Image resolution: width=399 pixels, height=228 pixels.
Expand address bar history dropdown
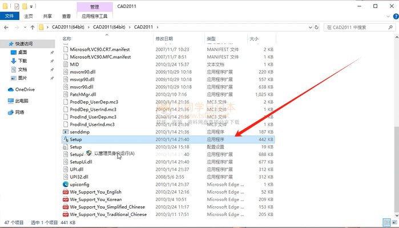pyautogui.click(x=310, y=27)
